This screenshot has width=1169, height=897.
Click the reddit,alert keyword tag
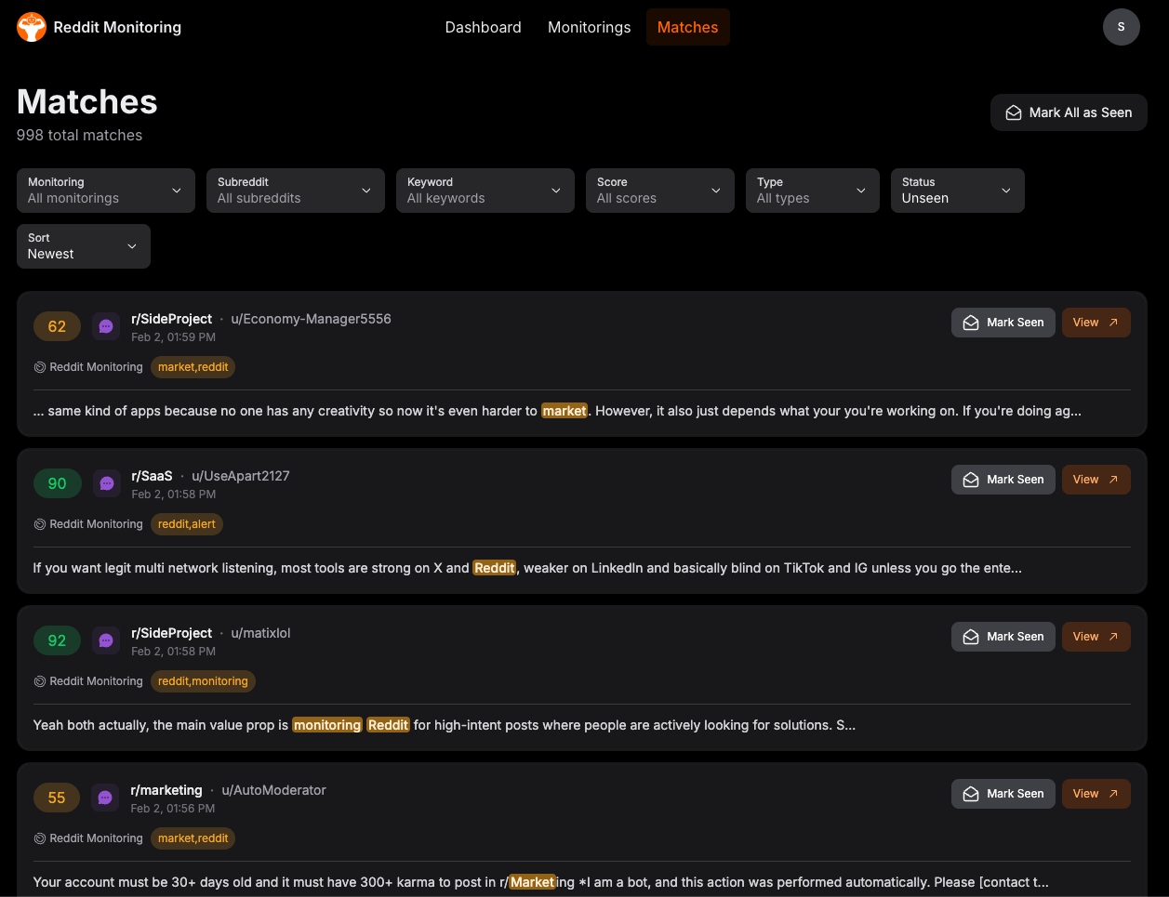[x=187, y=524]
